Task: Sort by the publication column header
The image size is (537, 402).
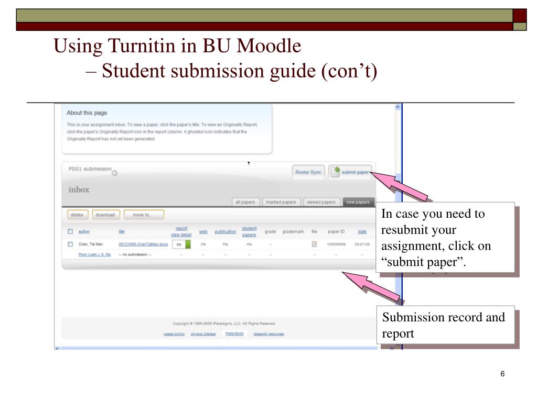Action: tap(225, 231)
